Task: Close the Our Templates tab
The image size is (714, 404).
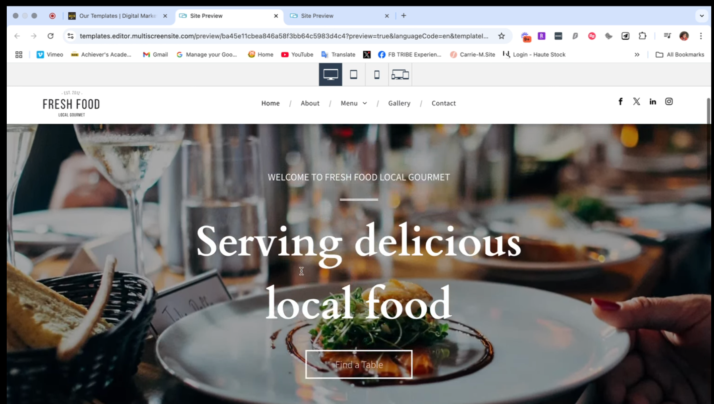Action: (x=165, y=16)
